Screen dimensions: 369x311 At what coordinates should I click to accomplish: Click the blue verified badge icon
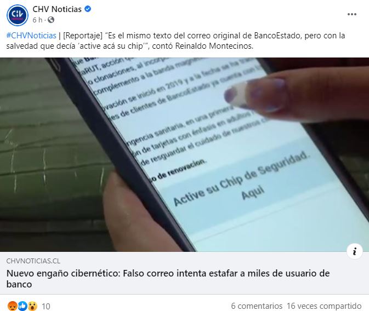click(x=88, y=9)
